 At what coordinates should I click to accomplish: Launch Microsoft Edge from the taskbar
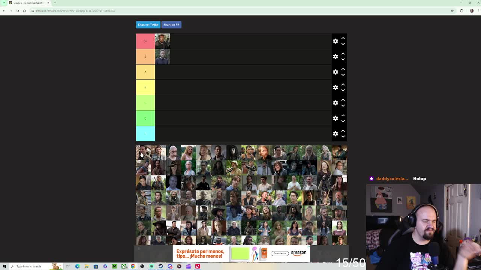(x=77, y=266)
